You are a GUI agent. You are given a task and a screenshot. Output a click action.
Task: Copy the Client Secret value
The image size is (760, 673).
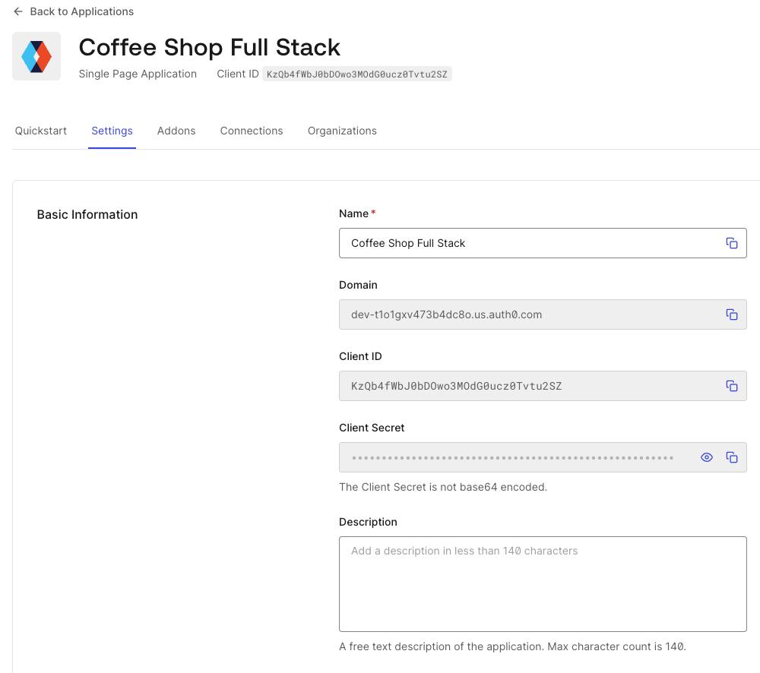click(732, 457)
